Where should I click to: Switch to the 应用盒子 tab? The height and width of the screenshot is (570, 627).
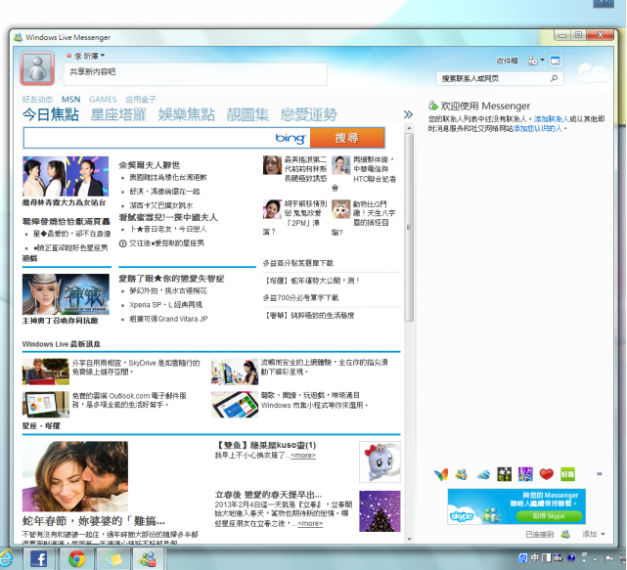click(140, 100)
